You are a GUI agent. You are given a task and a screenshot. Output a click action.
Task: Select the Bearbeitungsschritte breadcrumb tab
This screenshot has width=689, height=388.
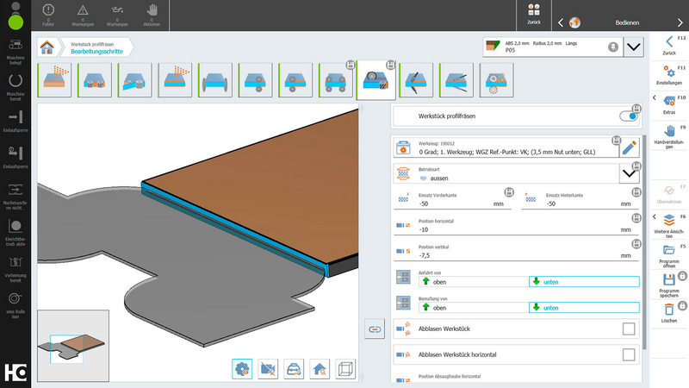pyautogui.click(x=96, y=52)
